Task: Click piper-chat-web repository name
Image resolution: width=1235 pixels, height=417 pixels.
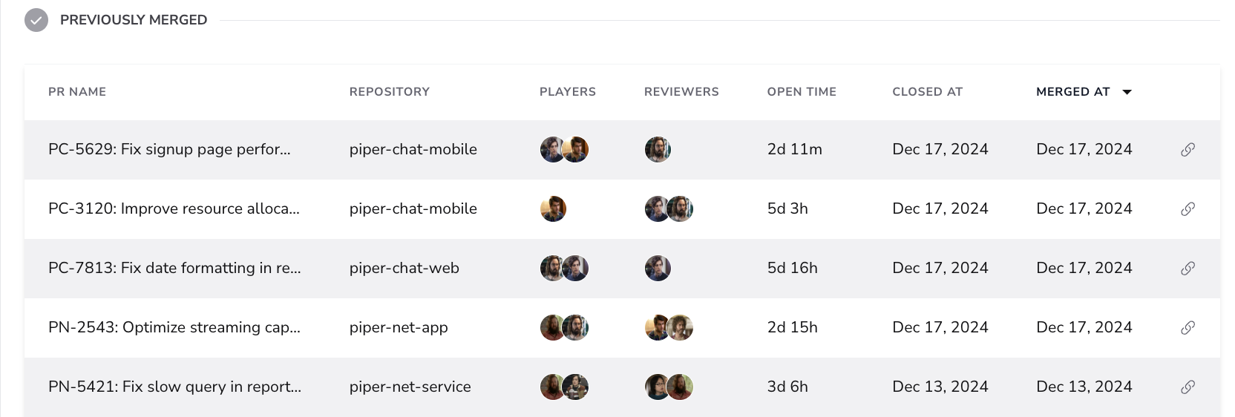Action: 404,268
